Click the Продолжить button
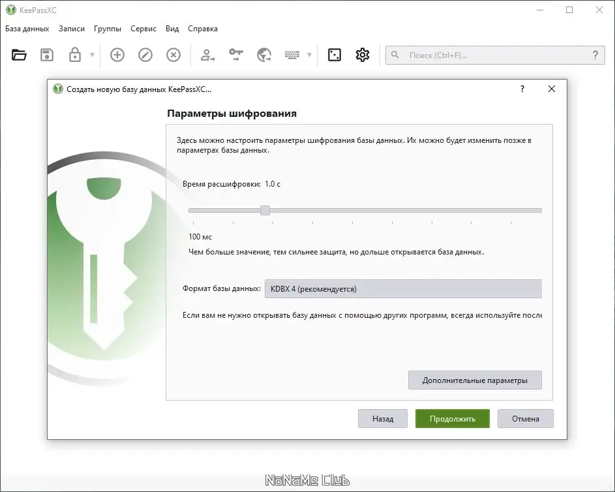Viewport: 615px width, 492px height. pyautogui.click(x=452, y=419)
